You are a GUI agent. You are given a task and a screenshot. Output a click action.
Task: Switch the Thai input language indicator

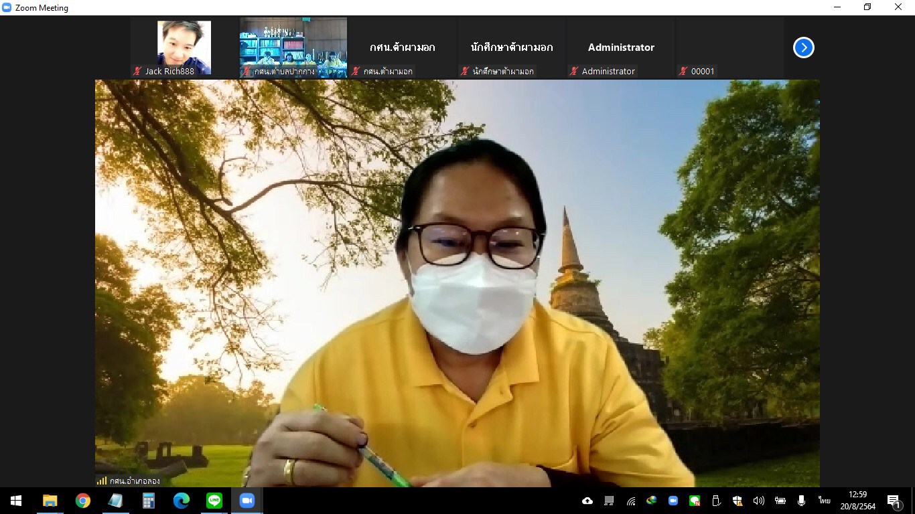824,501
